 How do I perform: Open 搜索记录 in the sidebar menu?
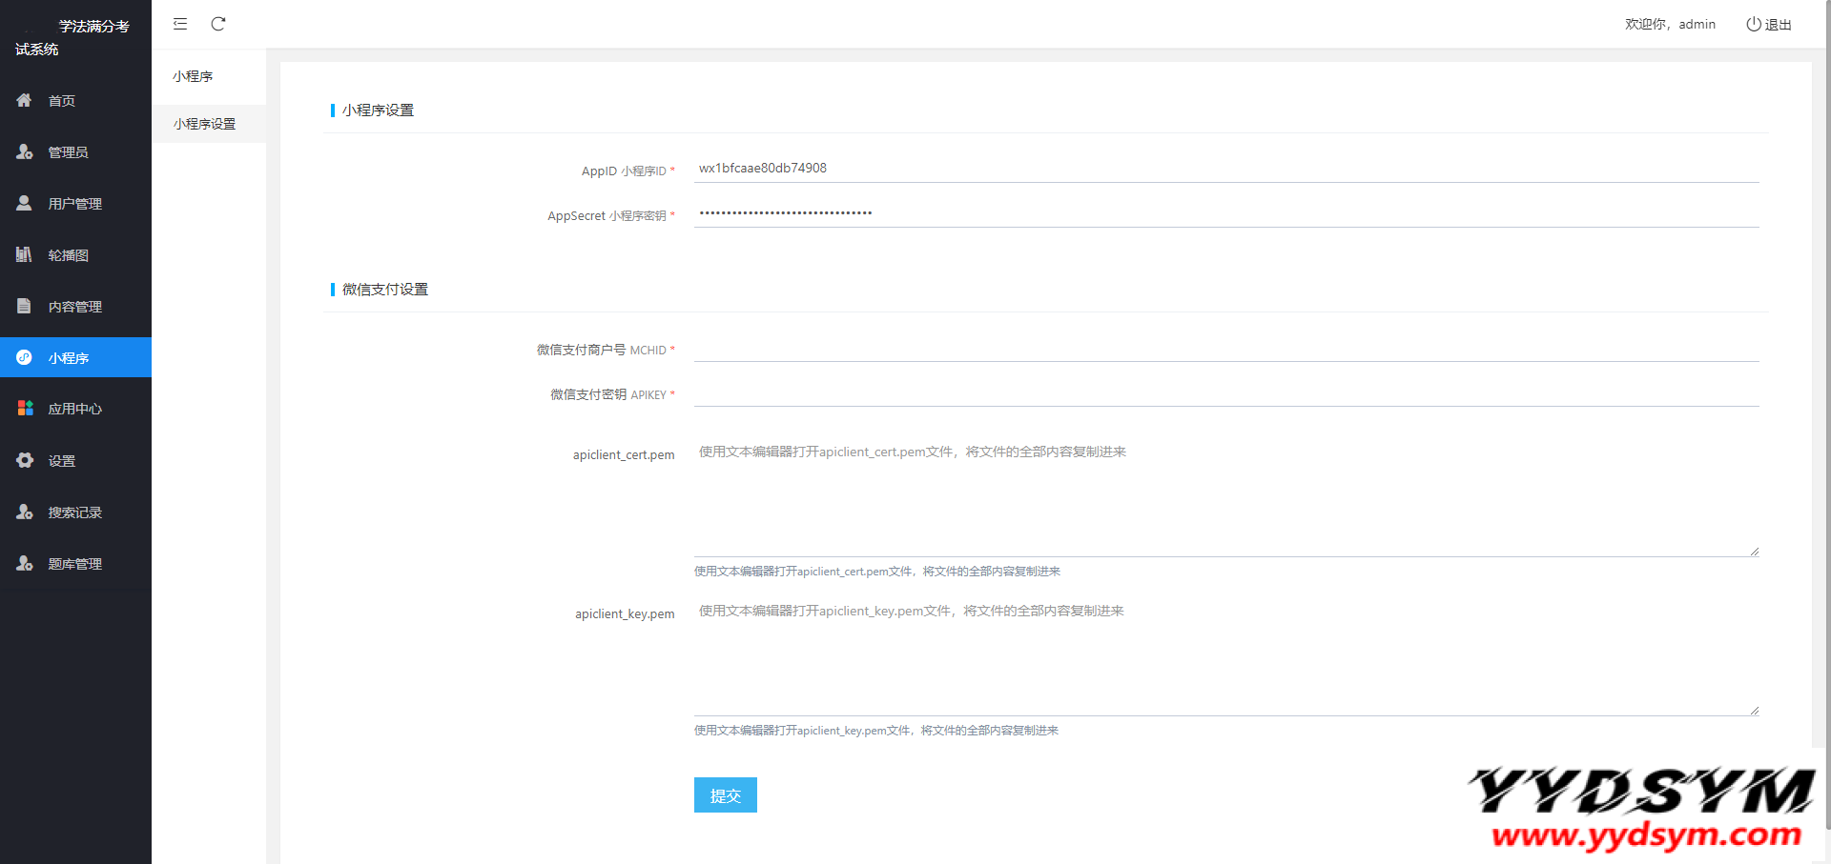(74, 512)
